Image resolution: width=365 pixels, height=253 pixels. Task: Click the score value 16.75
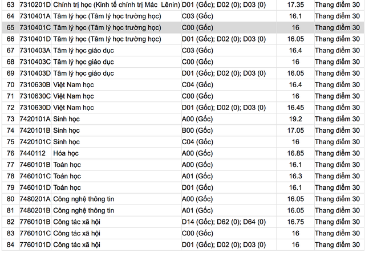click(x=295, y=221)
